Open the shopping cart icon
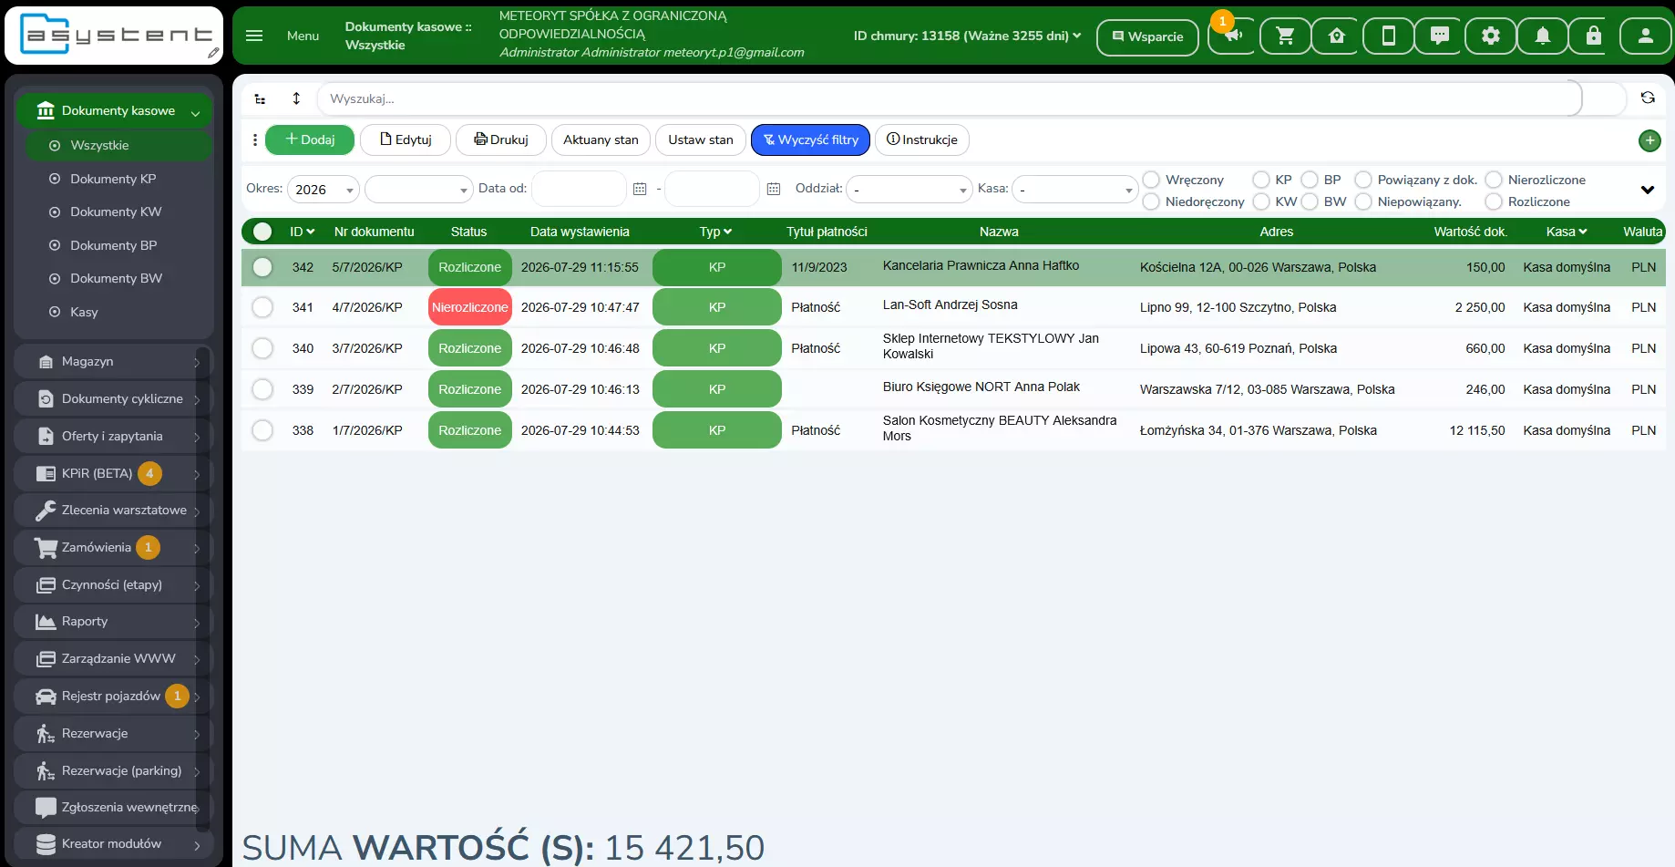1675x867 pixels. point(1285,36)
